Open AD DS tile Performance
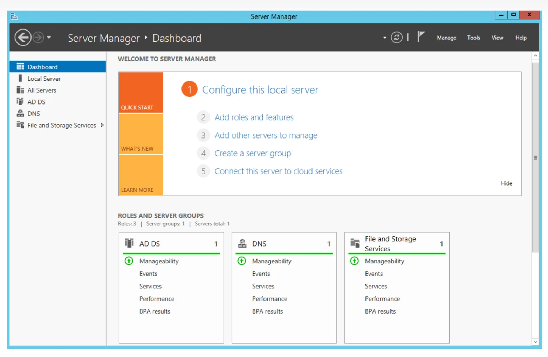This screenshot has width=548, height=357. tap(157, 299)
